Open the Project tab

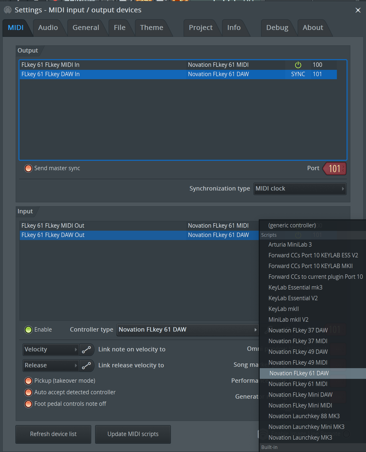[x=201, y=28]
